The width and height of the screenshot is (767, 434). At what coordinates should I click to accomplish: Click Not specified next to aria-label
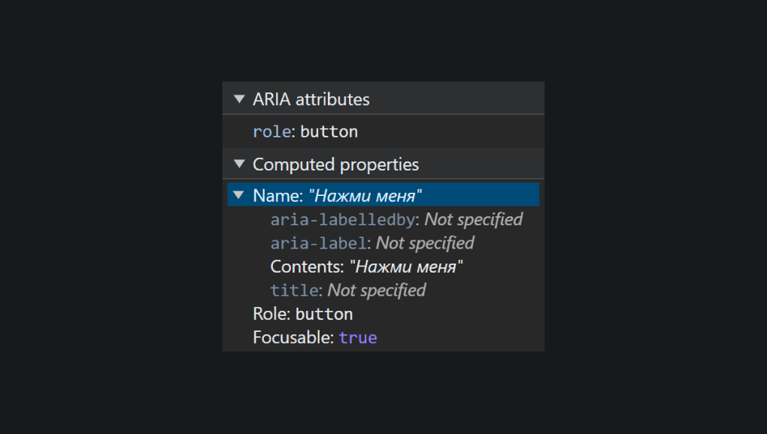point(425,243)
